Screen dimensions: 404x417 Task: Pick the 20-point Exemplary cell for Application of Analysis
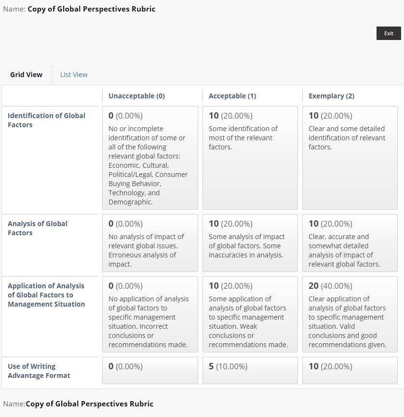350,314
